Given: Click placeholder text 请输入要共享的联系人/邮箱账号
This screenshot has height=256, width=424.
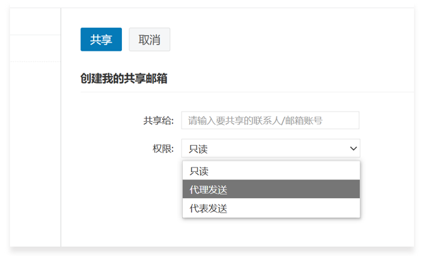Looking at the screenshot, I should tap(255, 120).
